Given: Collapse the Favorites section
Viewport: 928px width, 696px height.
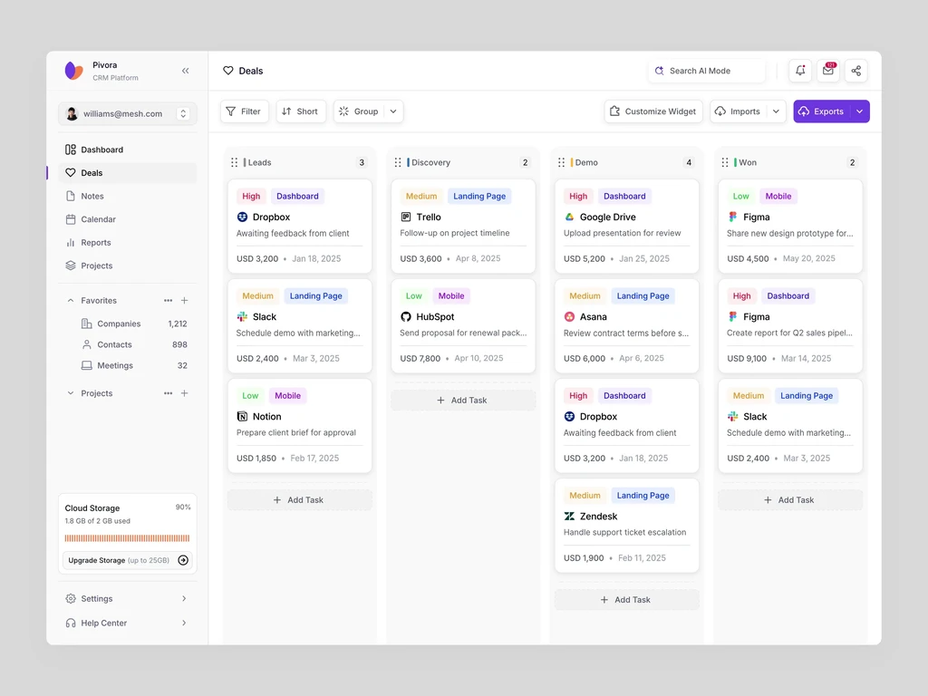Looking at the screenshot, I should (x=71, y=301).
